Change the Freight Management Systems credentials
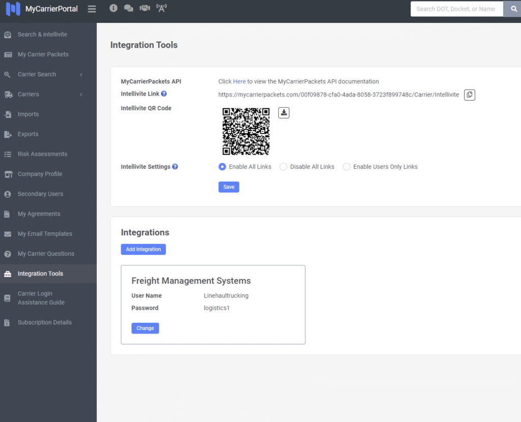This screenshot has width=521, height=422. tap(145, 328)
